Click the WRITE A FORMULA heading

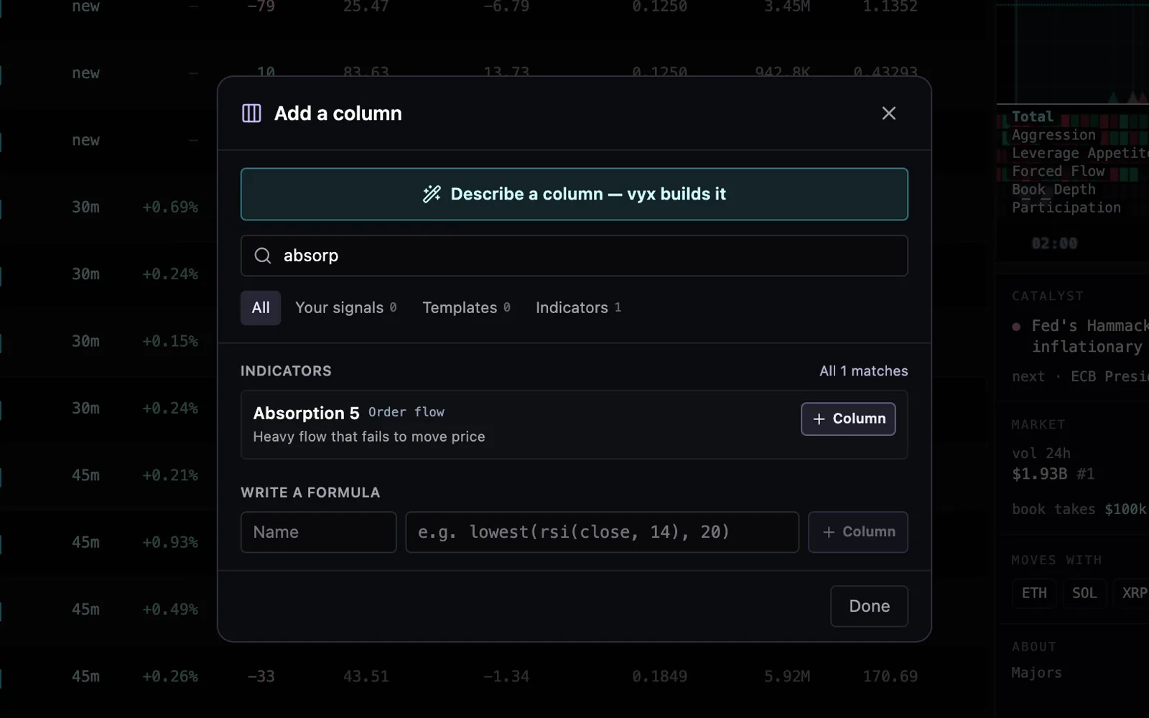310,493
